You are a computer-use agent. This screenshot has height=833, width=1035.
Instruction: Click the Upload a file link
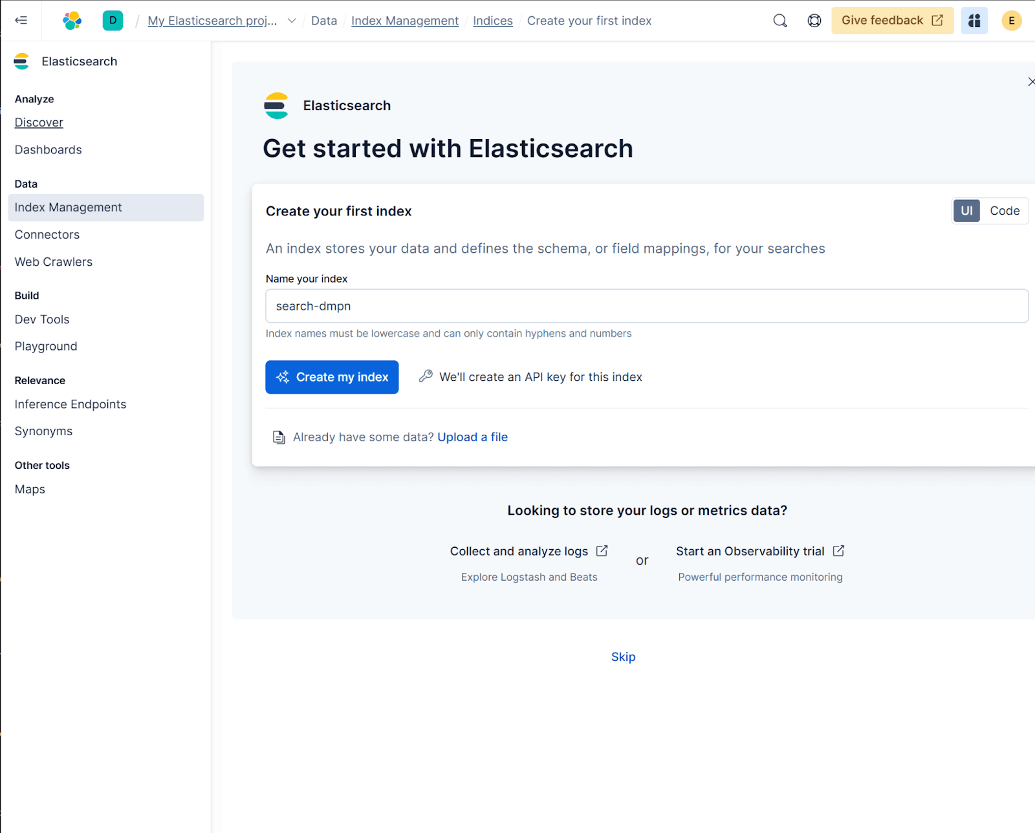click(472, 437)
